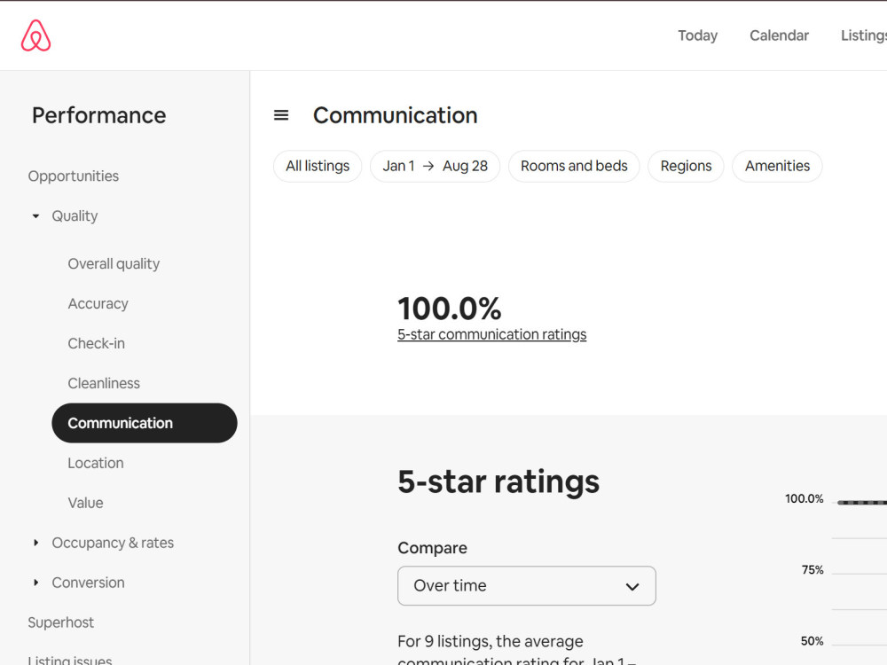Open Superhost in the sidebar

point(60,622)
